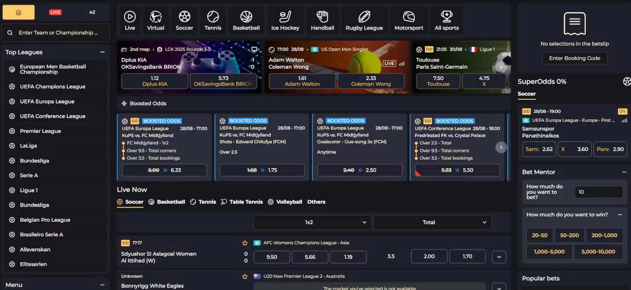Viewport: 631px width, 290px height.
Task: Collapse the Menu section
Action: (103, 285)
